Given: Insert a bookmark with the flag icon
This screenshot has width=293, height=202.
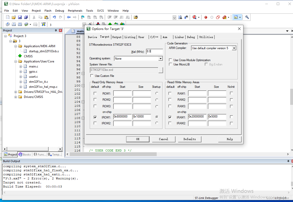Looking at the screenshot, I should point(83,17).
